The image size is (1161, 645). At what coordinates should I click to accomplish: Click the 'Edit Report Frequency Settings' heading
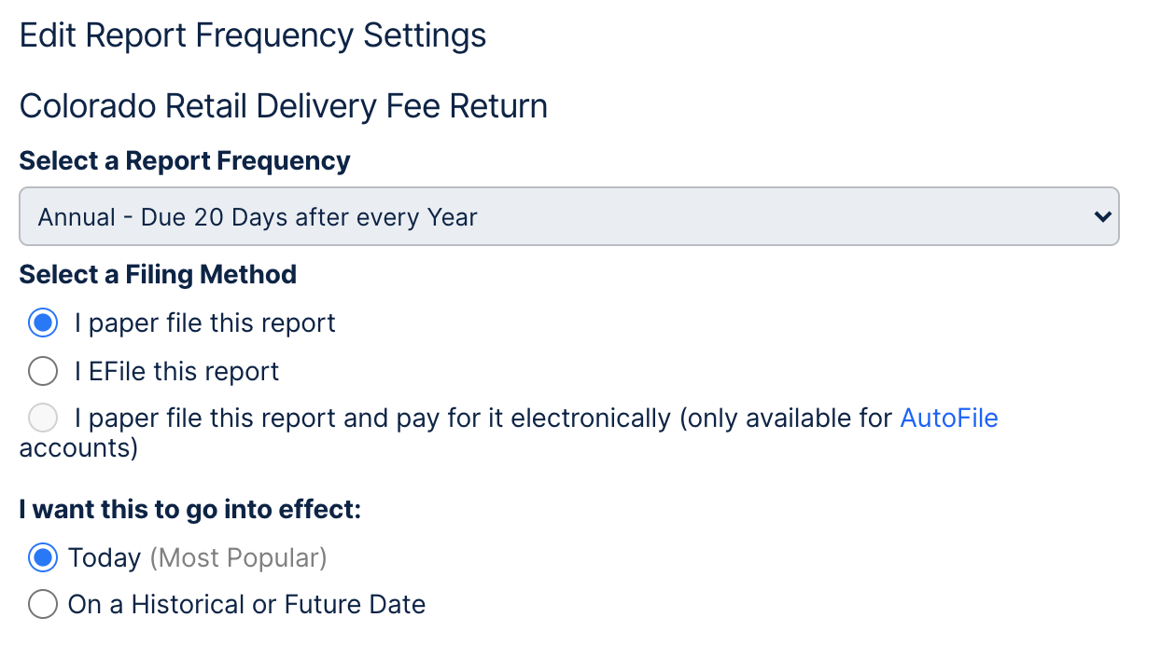(x=253, y=36)
